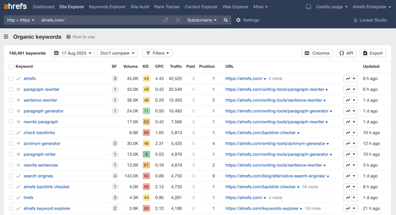396x215 pixels.
Task: Check the hrefs row checkbox
Action: 11,197
